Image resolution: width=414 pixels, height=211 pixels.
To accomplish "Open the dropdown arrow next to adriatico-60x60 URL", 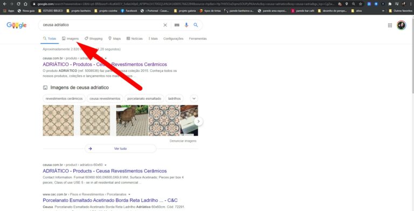I will (106, 165).
